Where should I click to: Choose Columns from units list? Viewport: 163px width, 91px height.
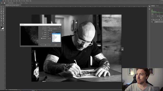56,41
